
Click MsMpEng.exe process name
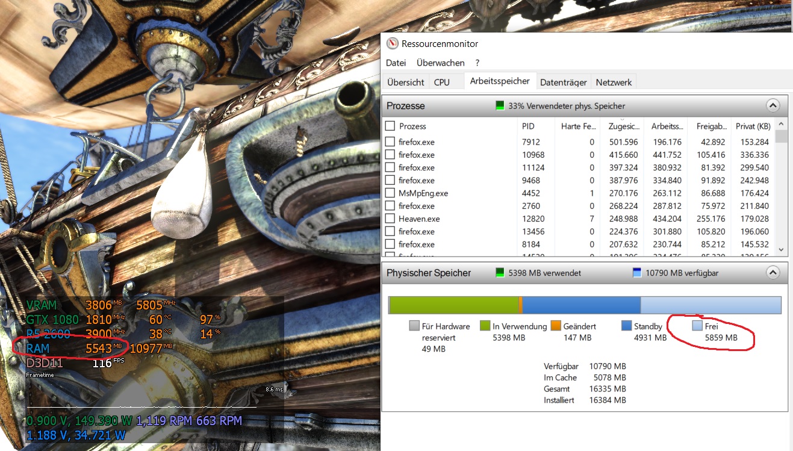click(423, 193)
